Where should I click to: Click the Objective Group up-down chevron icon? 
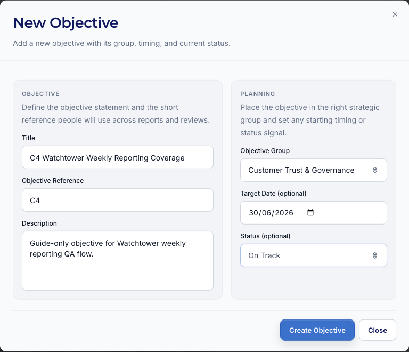[374, 170]
